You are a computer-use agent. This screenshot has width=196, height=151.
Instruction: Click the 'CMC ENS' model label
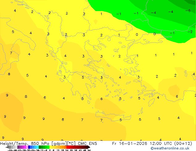[87, 143]
